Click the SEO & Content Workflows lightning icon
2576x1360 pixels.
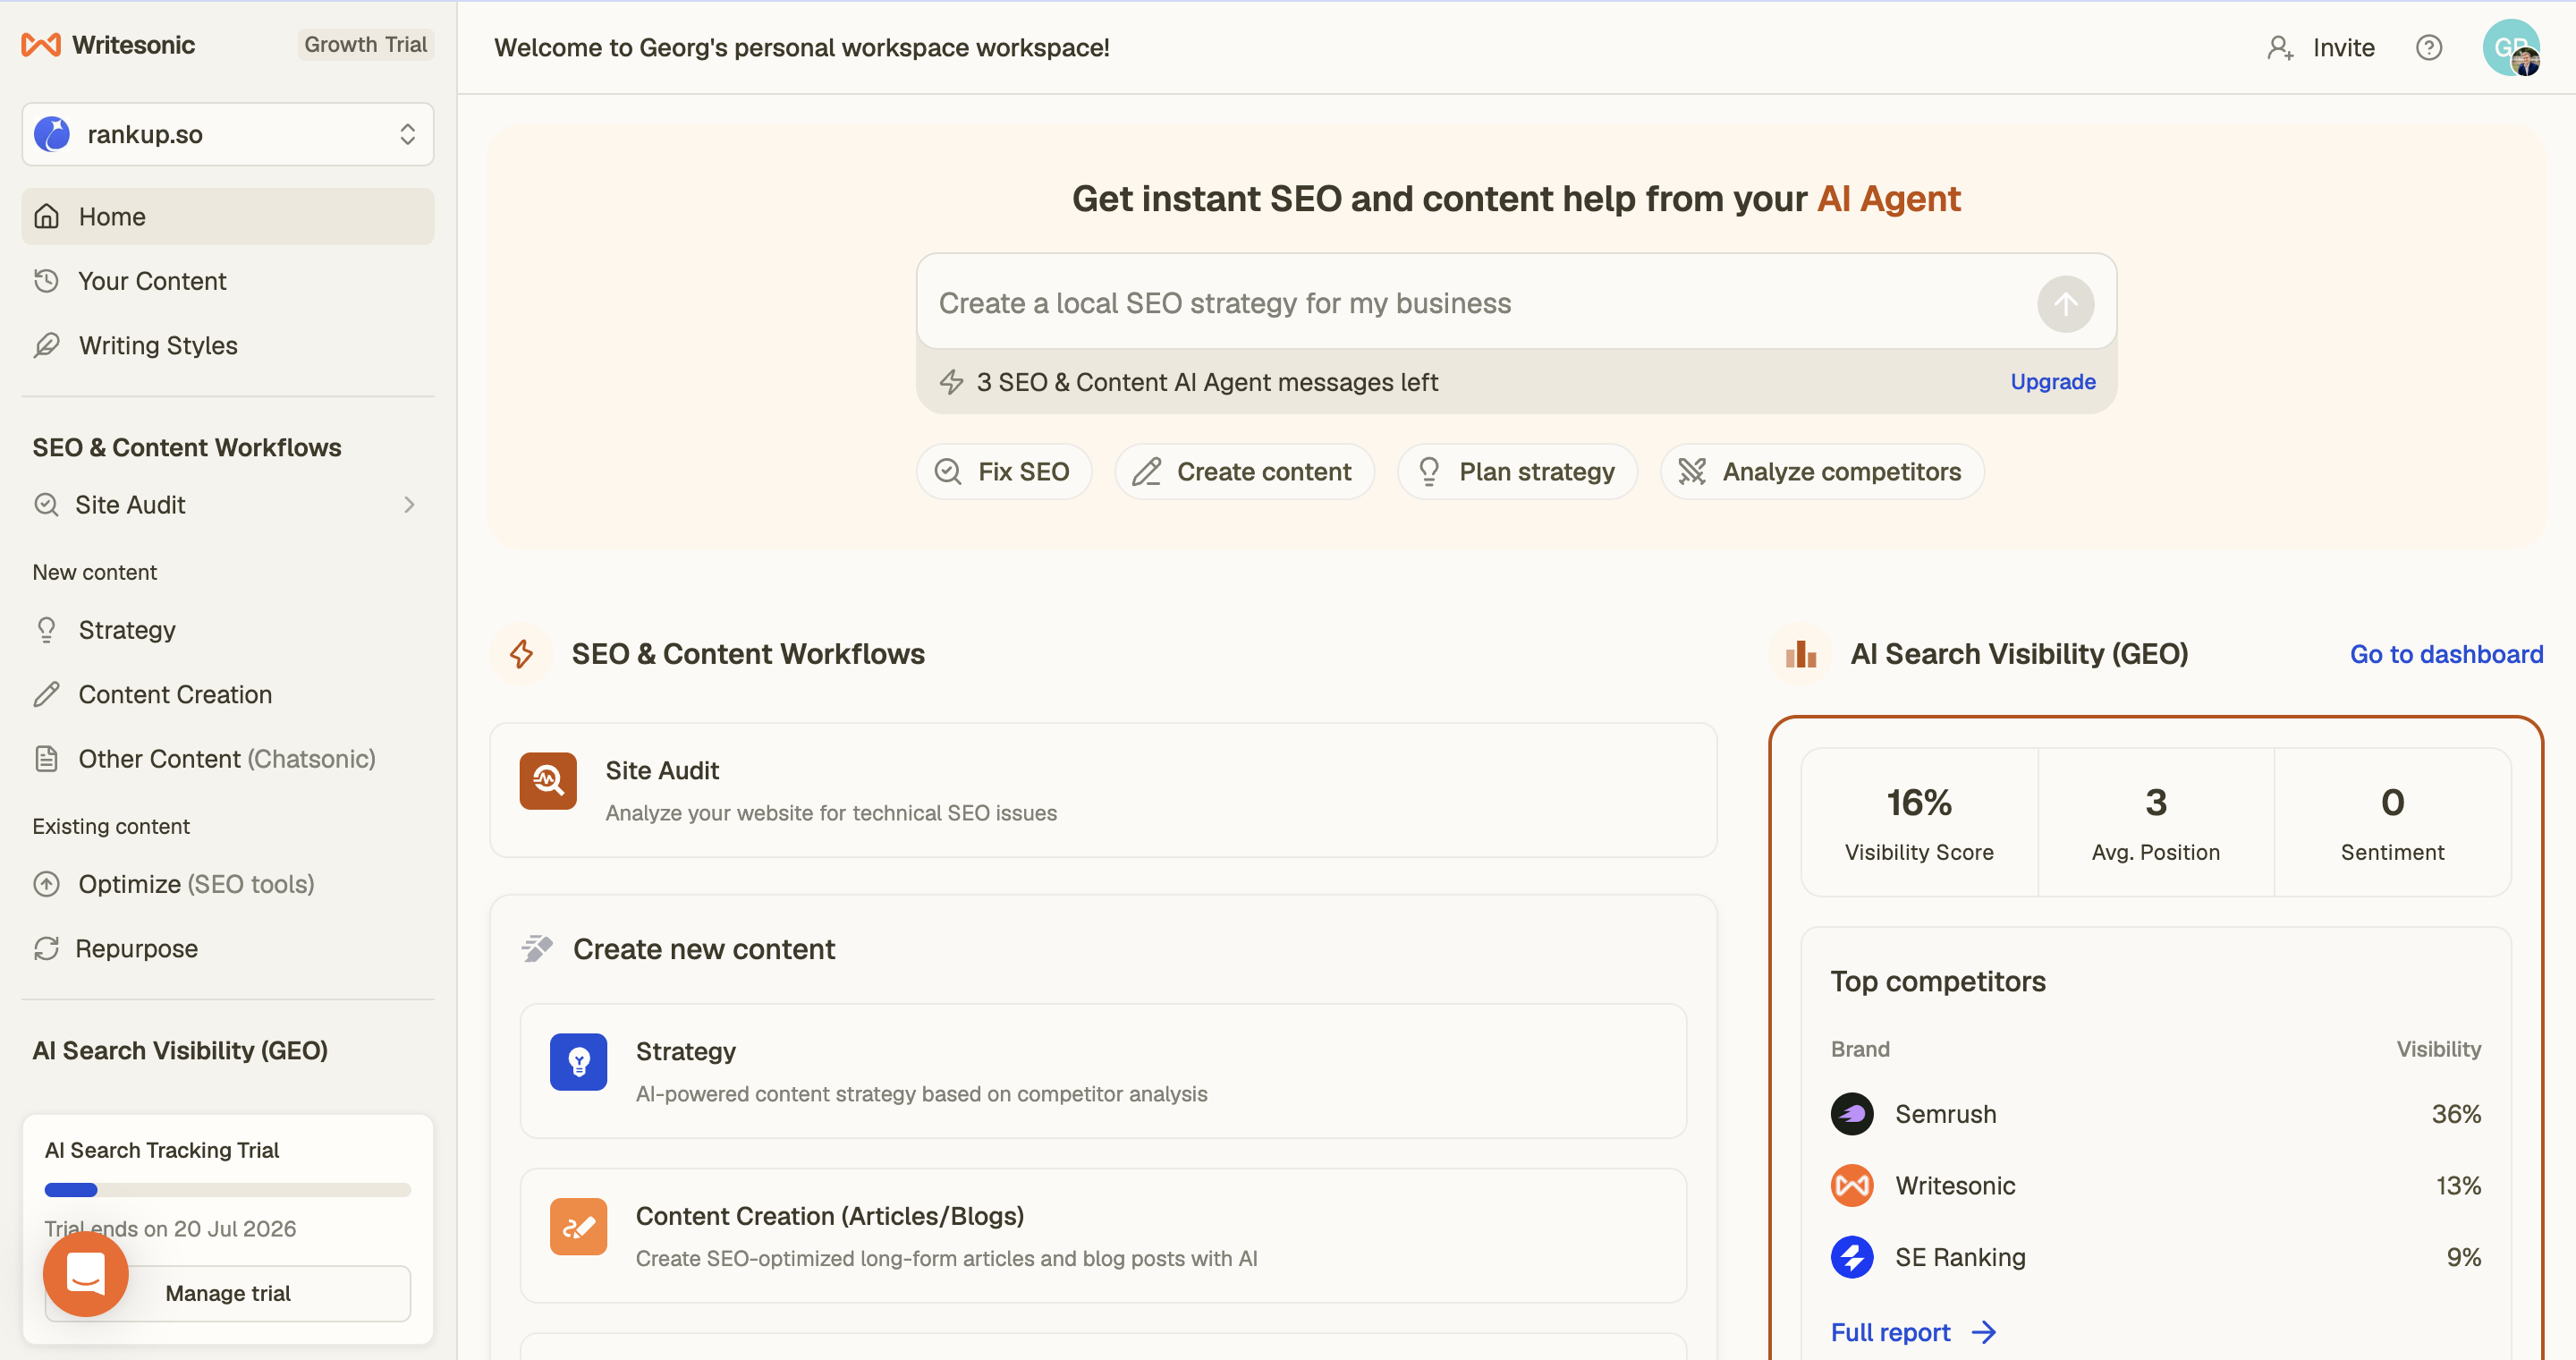coord(521,654)
